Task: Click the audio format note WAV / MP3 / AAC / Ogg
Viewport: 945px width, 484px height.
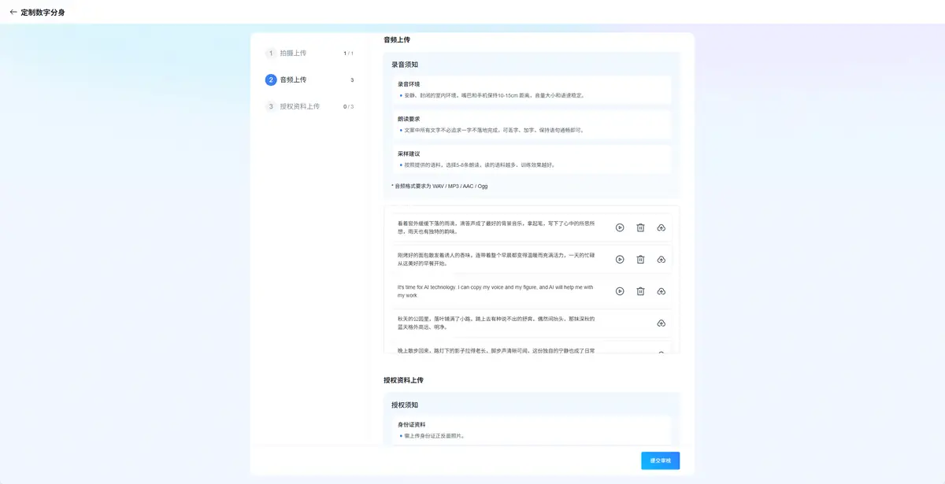Action: (x=439, y=187)
